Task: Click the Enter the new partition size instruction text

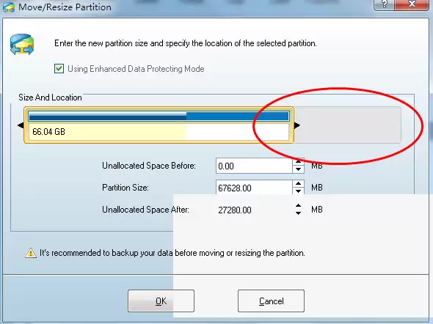Action: tap(186, 43)
